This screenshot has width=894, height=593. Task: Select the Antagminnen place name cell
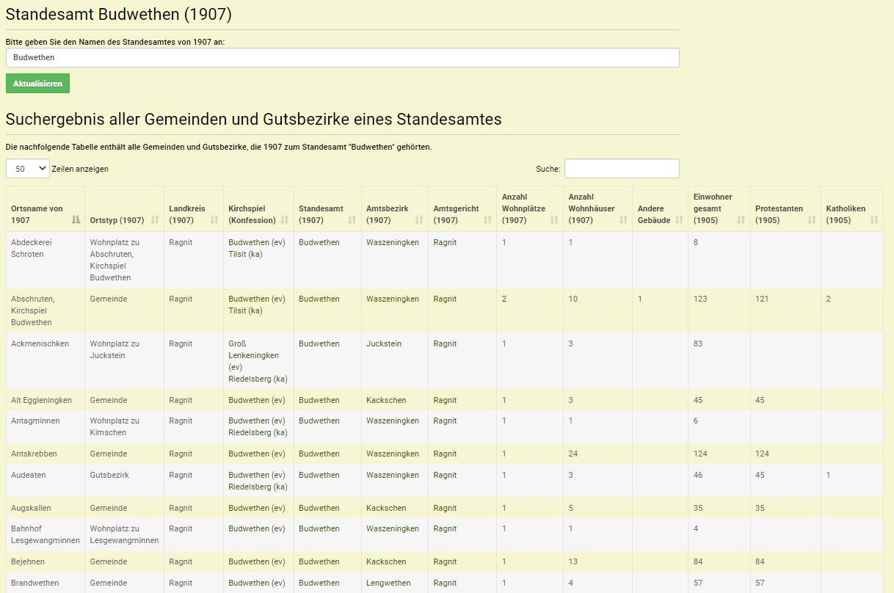[35, 421]
